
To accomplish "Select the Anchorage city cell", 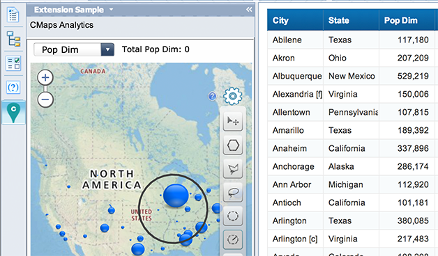I will 295,166.
